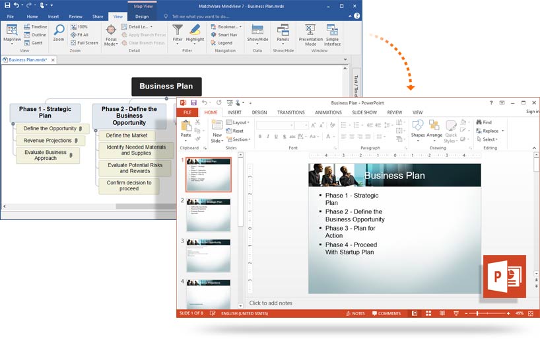Viewport: 540px width, 339px height.
Task: Select the Confirm decision to proceed branch
Action: [129, 186]
